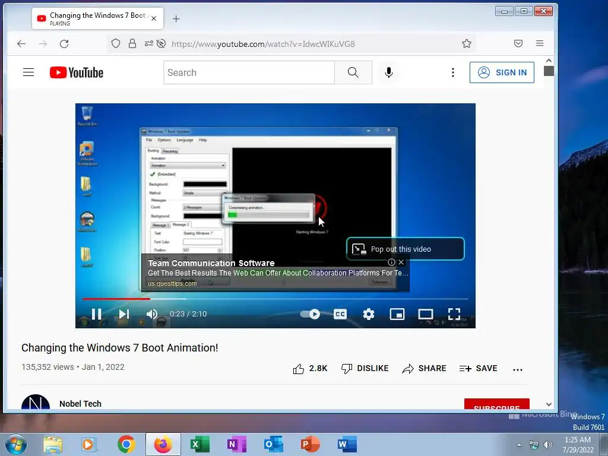This screenshot has height=456, width=608.
Task: Open Outlook from the taskbar
Action: pos(273,444)
